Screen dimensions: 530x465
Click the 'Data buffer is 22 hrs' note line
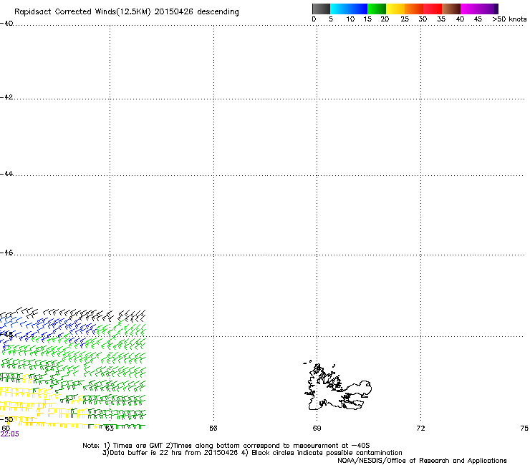[x=252, y=453]
